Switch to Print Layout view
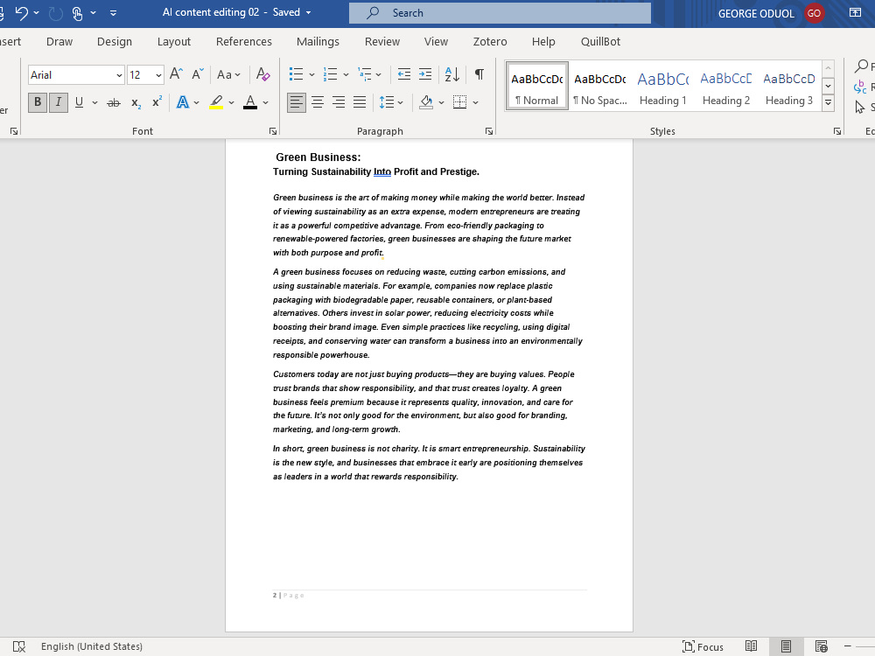The width and height of the screenshot is (875, 656). click(786, 646)
